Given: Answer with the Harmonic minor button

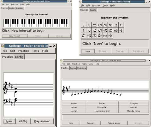Looking at the screenshot, I should (102, 111).
